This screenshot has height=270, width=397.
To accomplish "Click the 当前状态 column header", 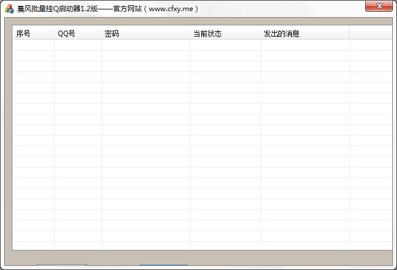I will [x=225, y=34].
